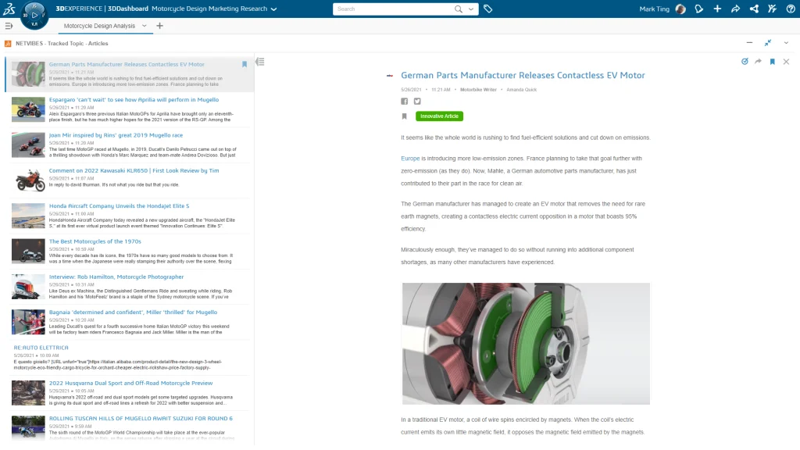Open the article title link in reader

tap(523, 75)
